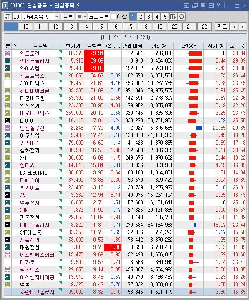Screen dimensions: 249x300
Task: Select the SK아이터닉스 stock name
Action: point(32,83)
